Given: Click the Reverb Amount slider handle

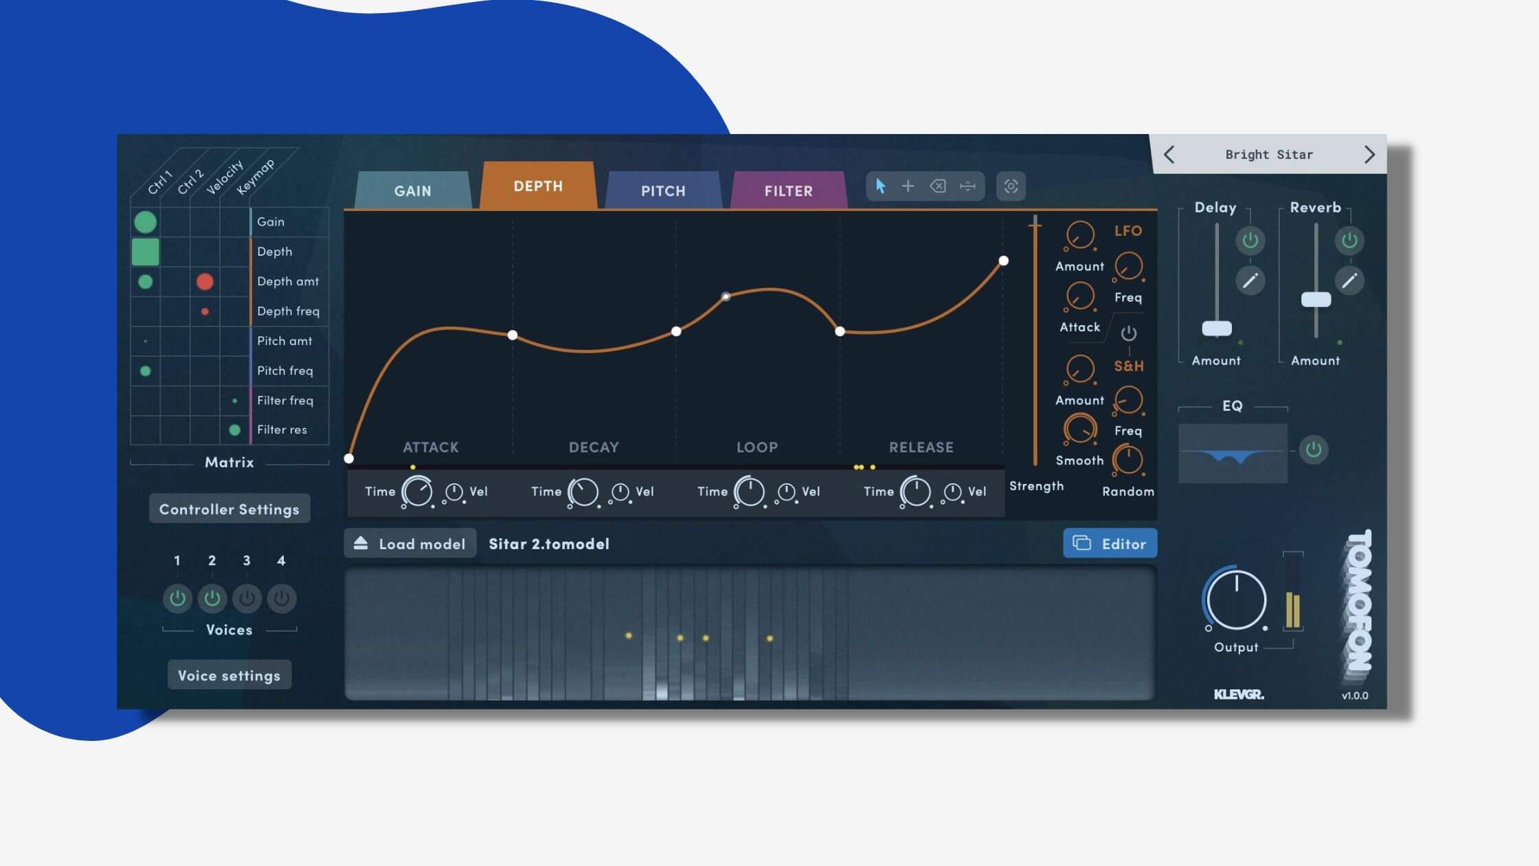Looking at the screenshot, I should [1316, 300].
